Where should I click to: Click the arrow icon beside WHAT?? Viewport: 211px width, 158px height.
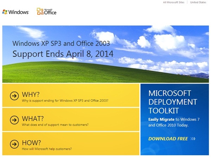(14, 120)
